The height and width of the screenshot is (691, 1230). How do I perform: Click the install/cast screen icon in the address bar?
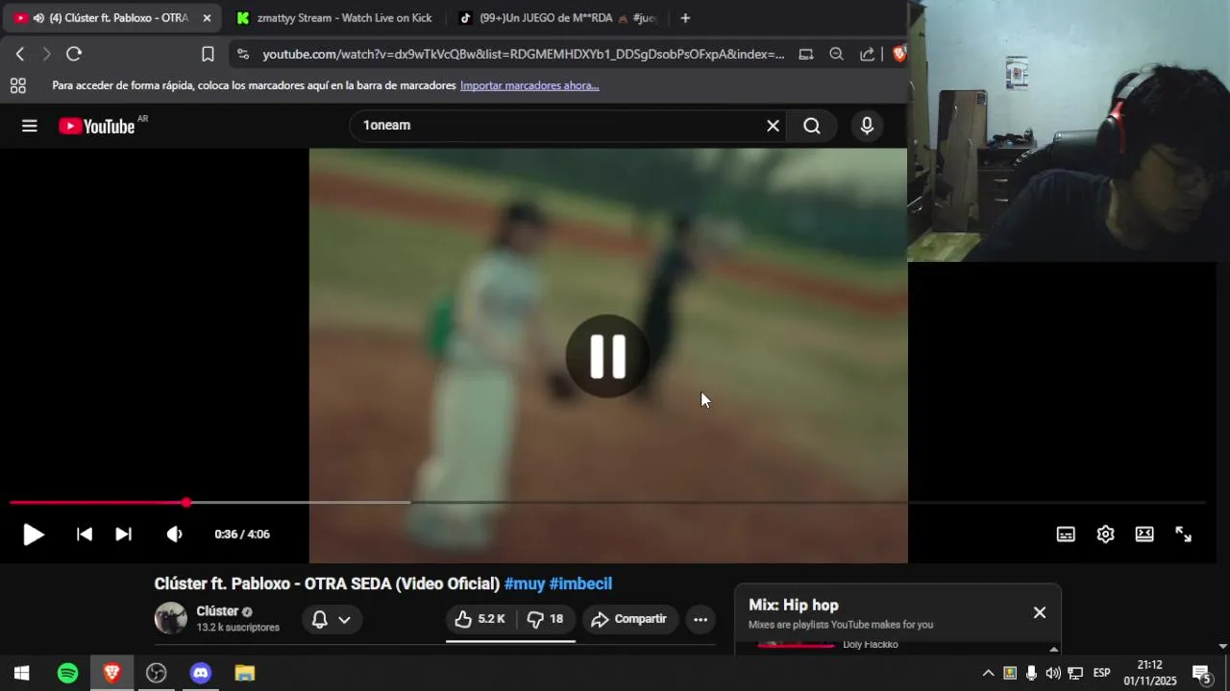(x=806, y=54)
